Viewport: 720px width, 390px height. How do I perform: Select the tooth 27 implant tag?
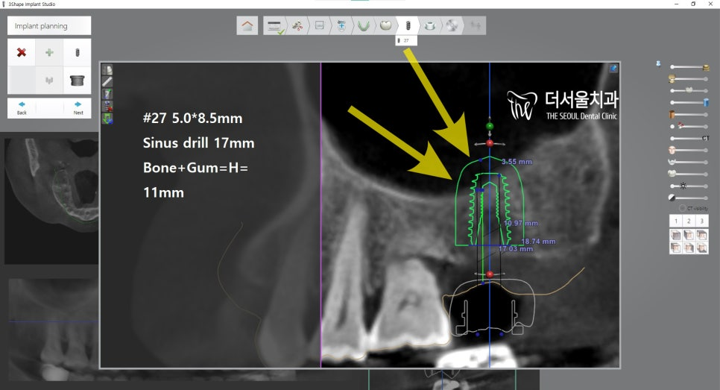pyautogui.click(x=405, y=40)
